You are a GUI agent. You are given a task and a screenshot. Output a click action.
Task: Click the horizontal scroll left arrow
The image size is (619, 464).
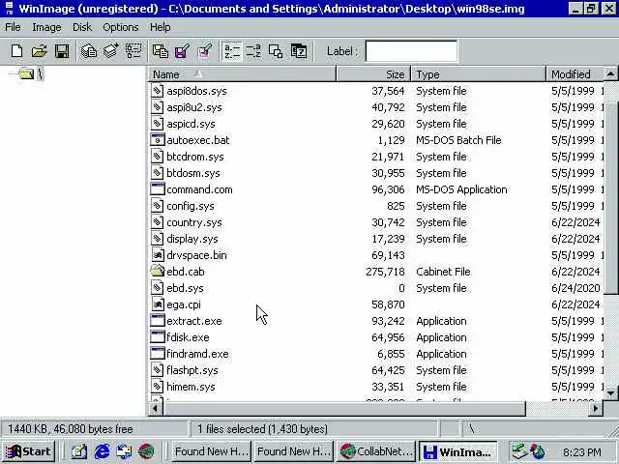point(156,408)
